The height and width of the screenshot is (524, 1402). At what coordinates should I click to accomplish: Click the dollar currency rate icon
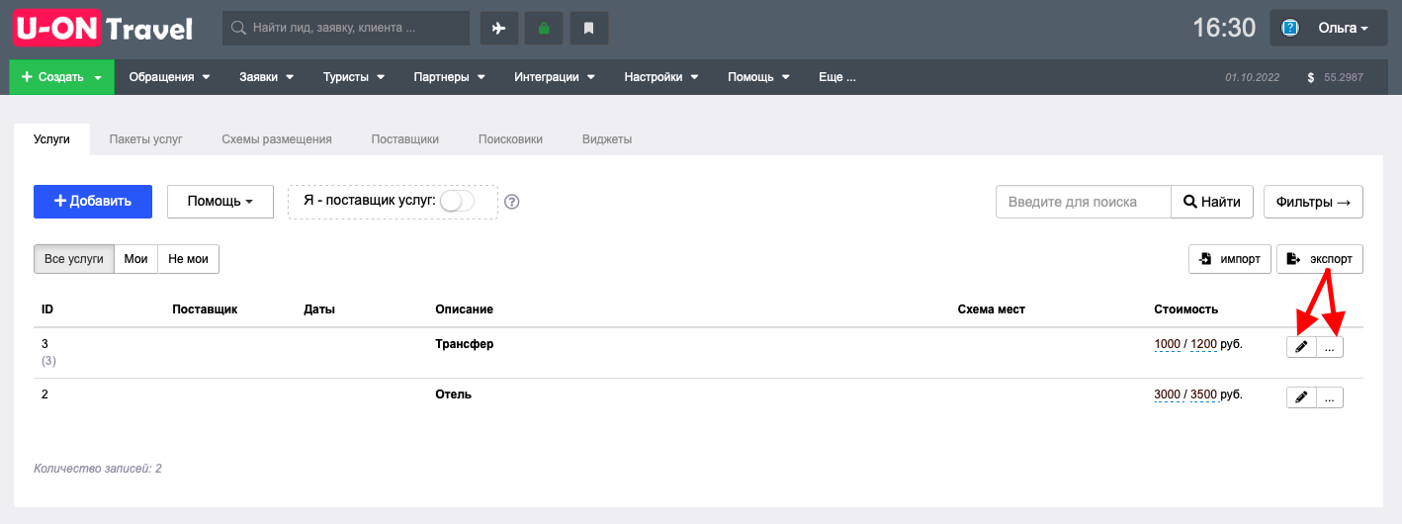[1311, 77]
